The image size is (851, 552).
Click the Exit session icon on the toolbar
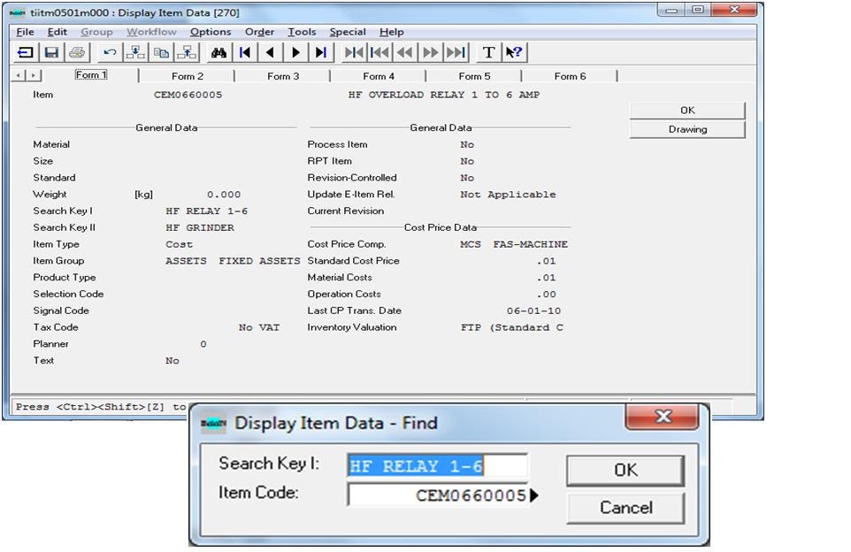[x=24, y=52]
